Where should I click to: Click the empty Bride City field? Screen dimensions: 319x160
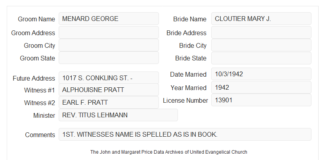click(261, 45)
